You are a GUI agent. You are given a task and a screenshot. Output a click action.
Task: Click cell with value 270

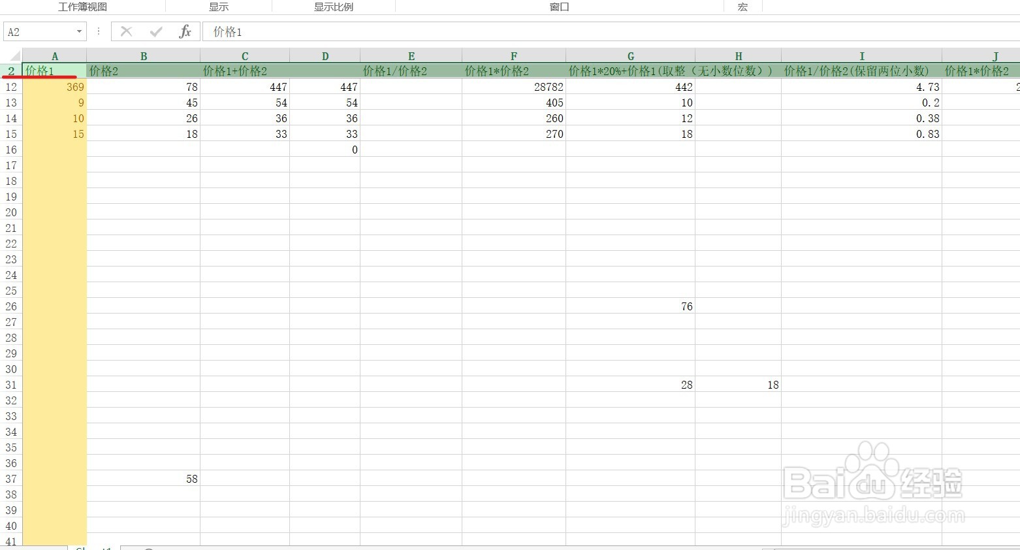point(514,134)
